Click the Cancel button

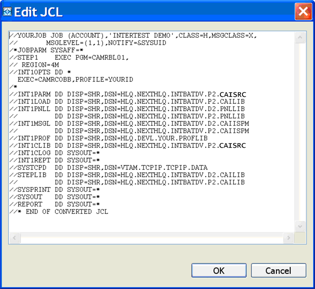278,271
